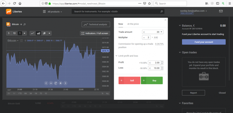Select the 1D timeframe button

pos(14,33)
